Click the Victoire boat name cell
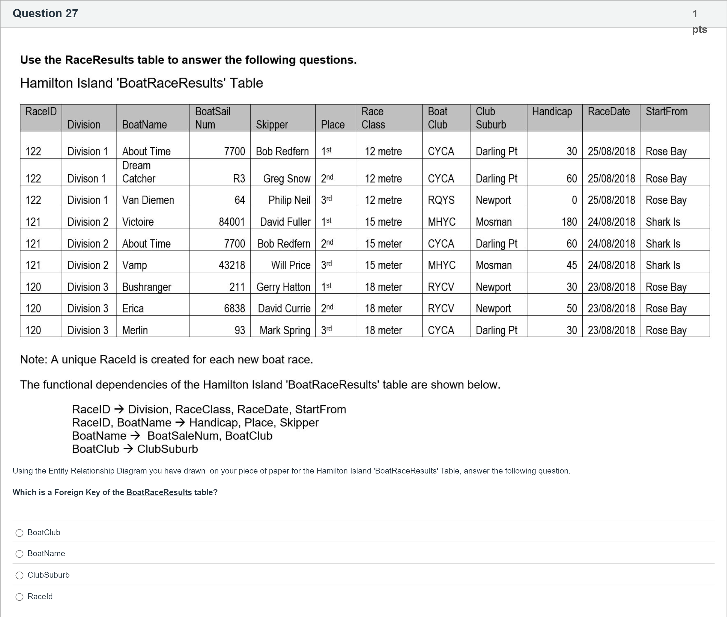The image size is (727, 617). click(x=138, y=222)
